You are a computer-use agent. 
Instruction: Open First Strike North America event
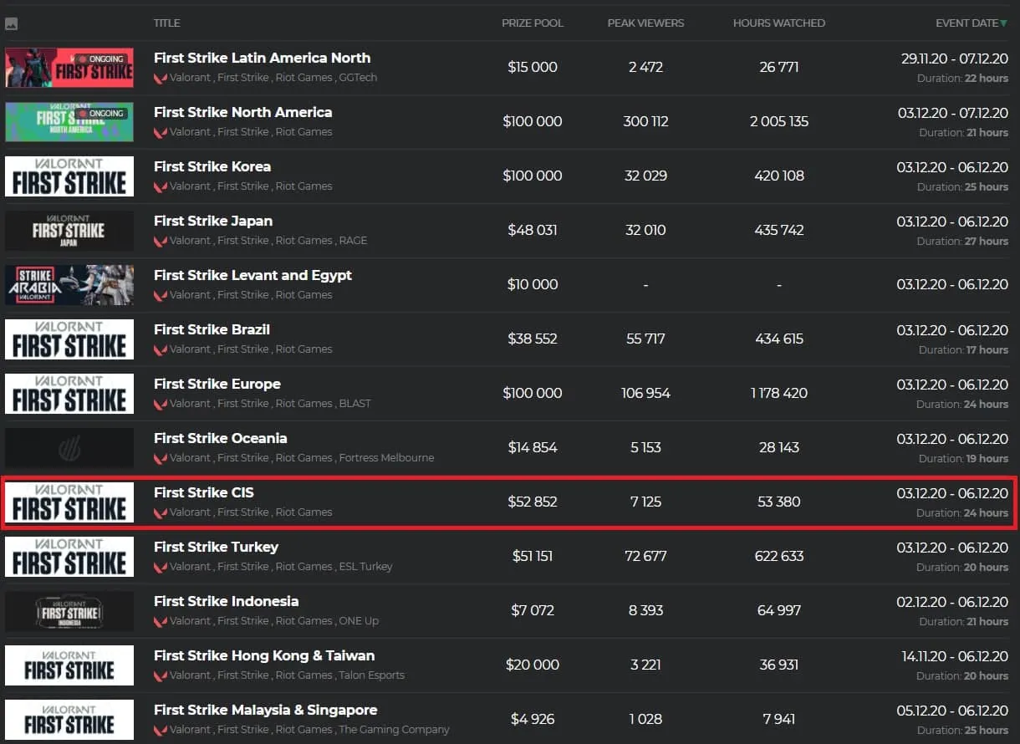coord(243,112)
